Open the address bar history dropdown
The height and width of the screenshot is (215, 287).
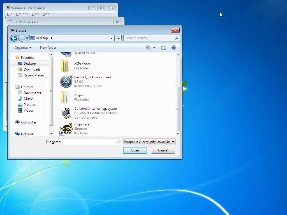pyautogui.click(x=112, y=38)
